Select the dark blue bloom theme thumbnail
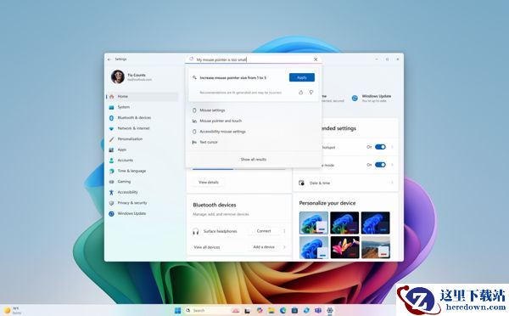The width and height of the screenshot is (509, 316). [375, 223]
